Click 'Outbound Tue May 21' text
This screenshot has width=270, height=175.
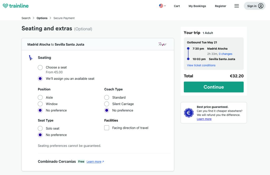pyautogui.click(x=202, y=42)
